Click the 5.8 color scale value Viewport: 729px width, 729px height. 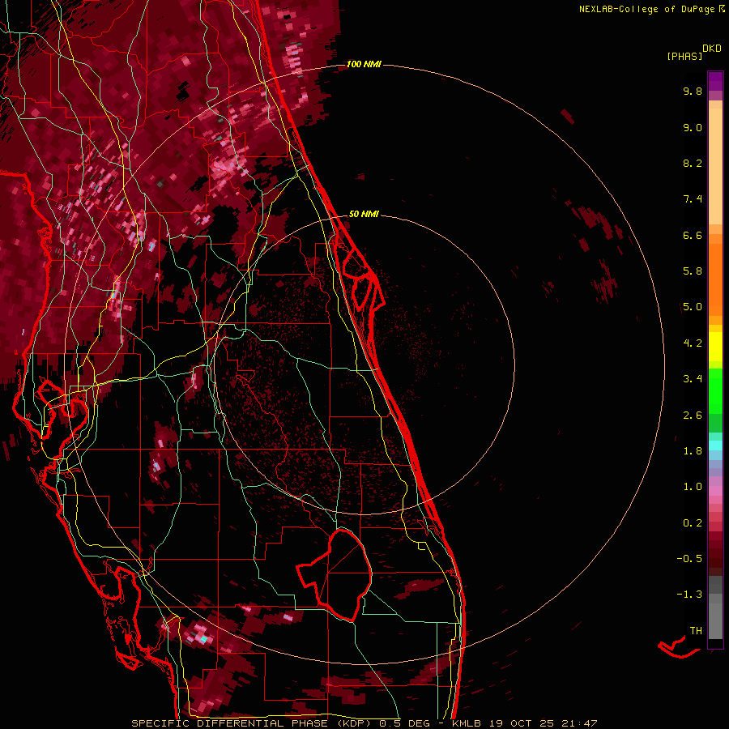coord(693,271)
